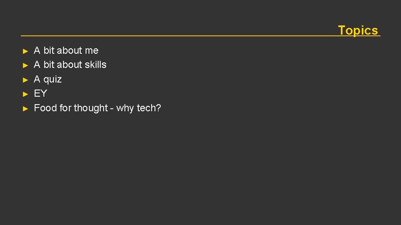
Task: Select the 'A quiz' bullet text
Action: click(48, 79)
